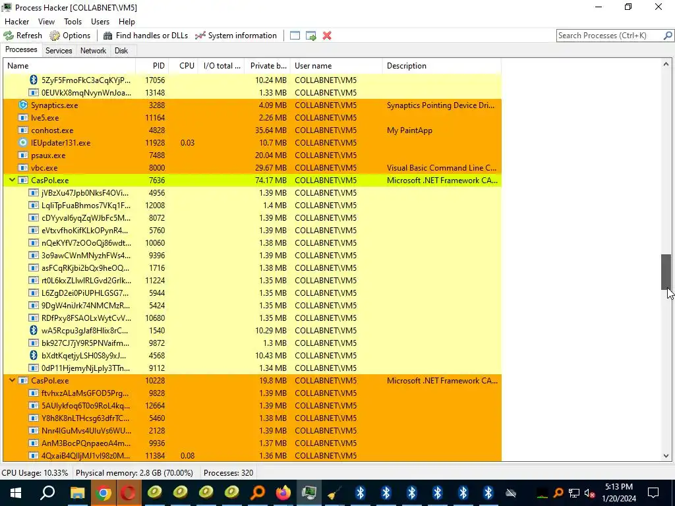Open Firefox from the taskbar
Viewport: 675px width, 506px height.
[283, 493]
